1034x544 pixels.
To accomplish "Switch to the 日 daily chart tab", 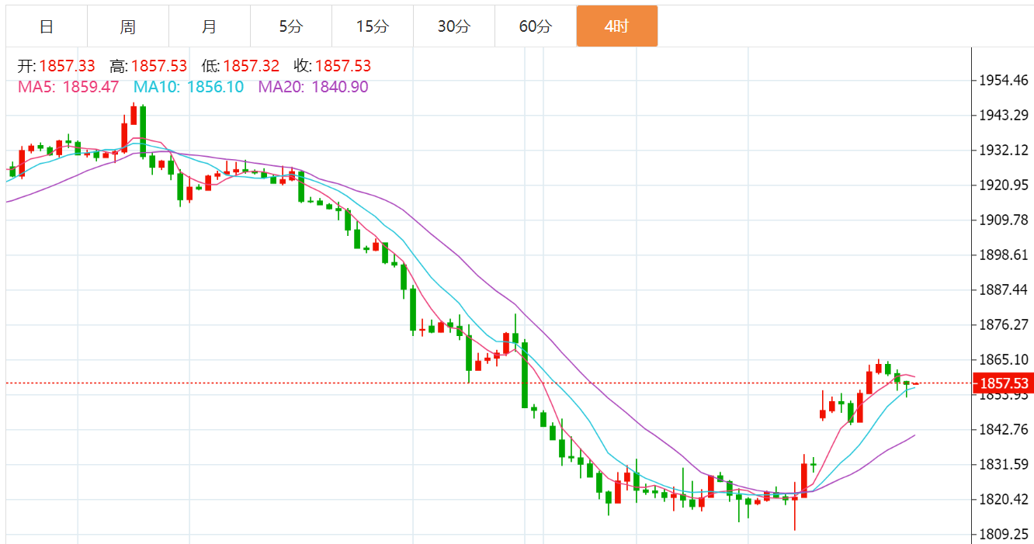I will (x=47, y=26).
